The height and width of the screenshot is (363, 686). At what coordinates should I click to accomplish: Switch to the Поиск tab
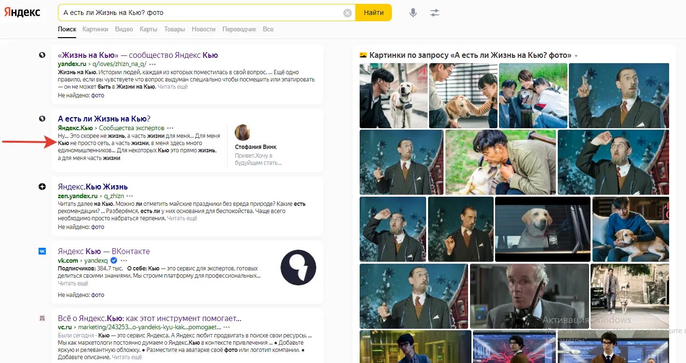(67, 29)
